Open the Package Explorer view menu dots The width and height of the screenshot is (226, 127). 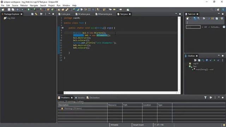[46, 14]
